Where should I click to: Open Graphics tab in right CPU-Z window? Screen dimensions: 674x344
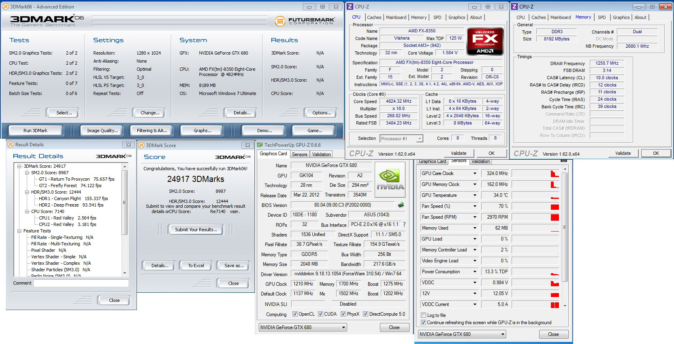coord(621,17)
